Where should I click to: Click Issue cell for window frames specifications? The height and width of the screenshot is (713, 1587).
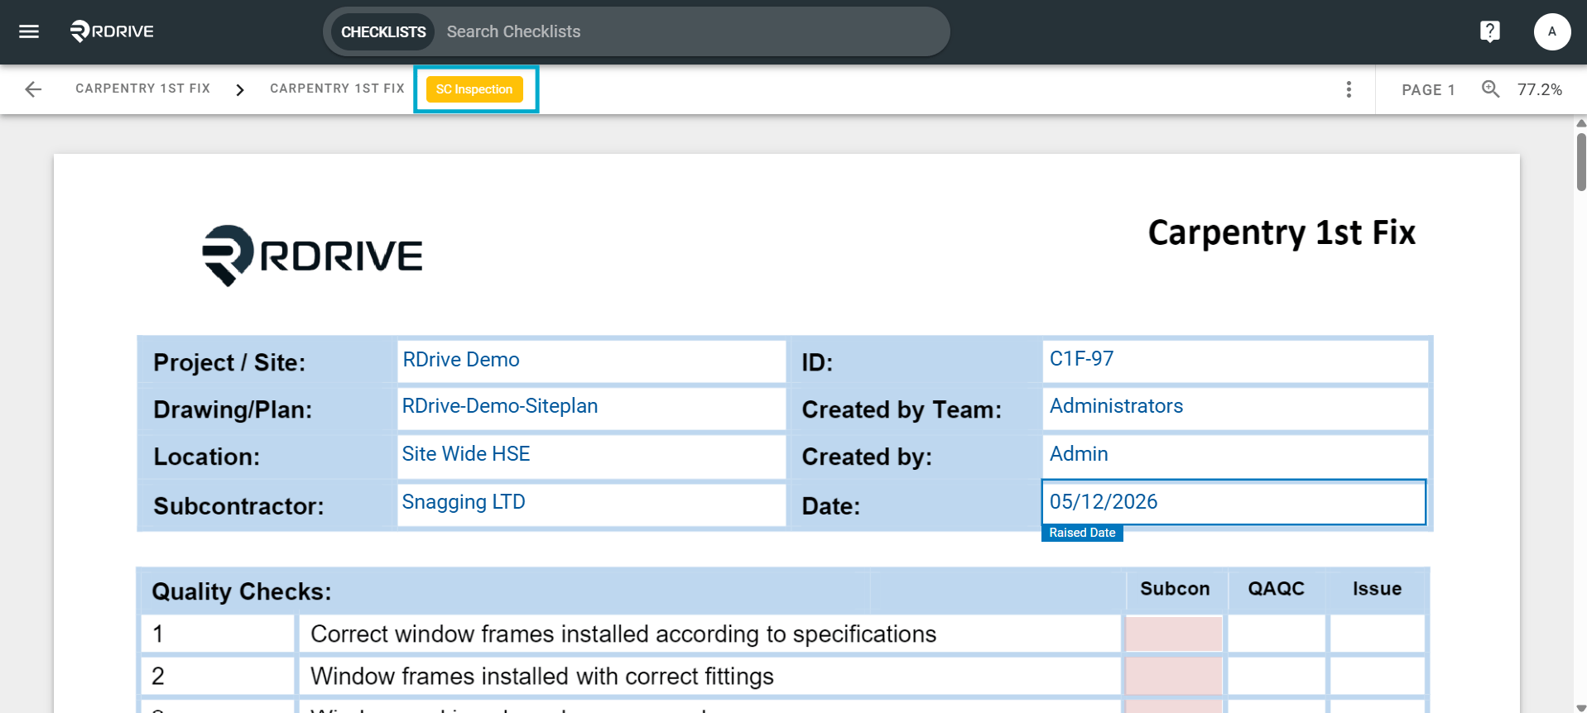tap(1377, 634)
